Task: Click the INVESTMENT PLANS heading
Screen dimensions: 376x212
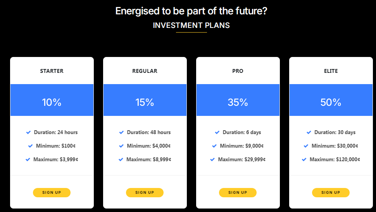Action: (191, 25)
